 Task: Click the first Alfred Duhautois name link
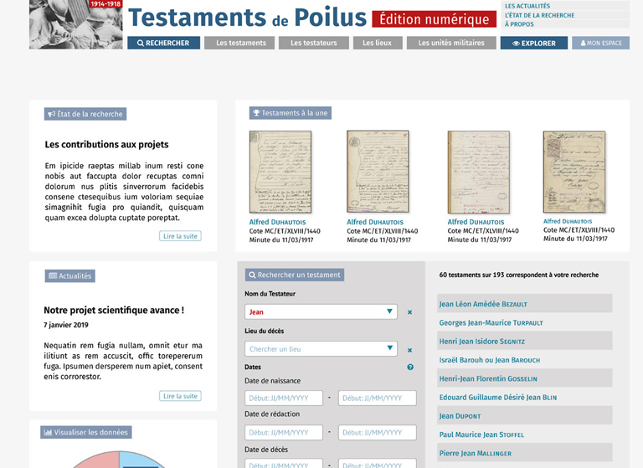[278, 222]
